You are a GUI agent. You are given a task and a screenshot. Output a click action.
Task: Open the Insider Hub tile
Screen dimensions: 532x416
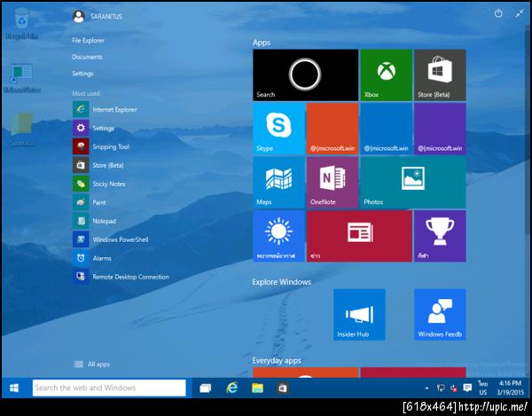[x=359, y=315]
